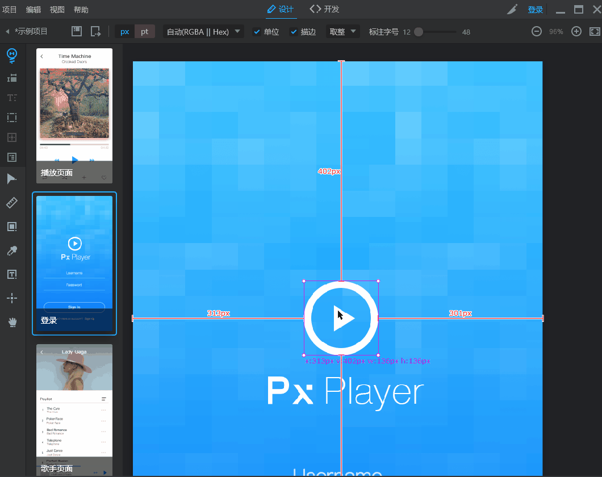602x477 pixels.
Task: Select the distance measurement annotation tool
Action: click(x=12, y=78)
